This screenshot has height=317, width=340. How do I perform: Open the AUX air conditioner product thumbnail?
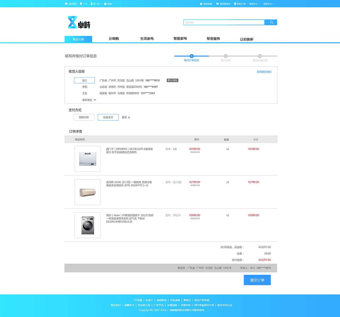tap(87, 192)
